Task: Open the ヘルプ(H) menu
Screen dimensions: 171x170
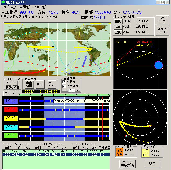Action: 40,6
